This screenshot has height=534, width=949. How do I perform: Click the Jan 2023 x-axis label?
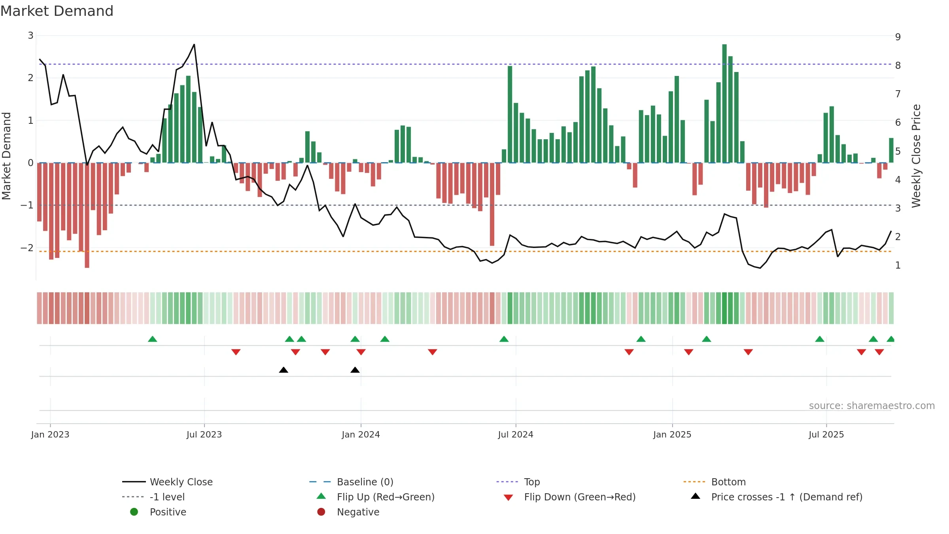pyautogui.click(x=50, y=435)
